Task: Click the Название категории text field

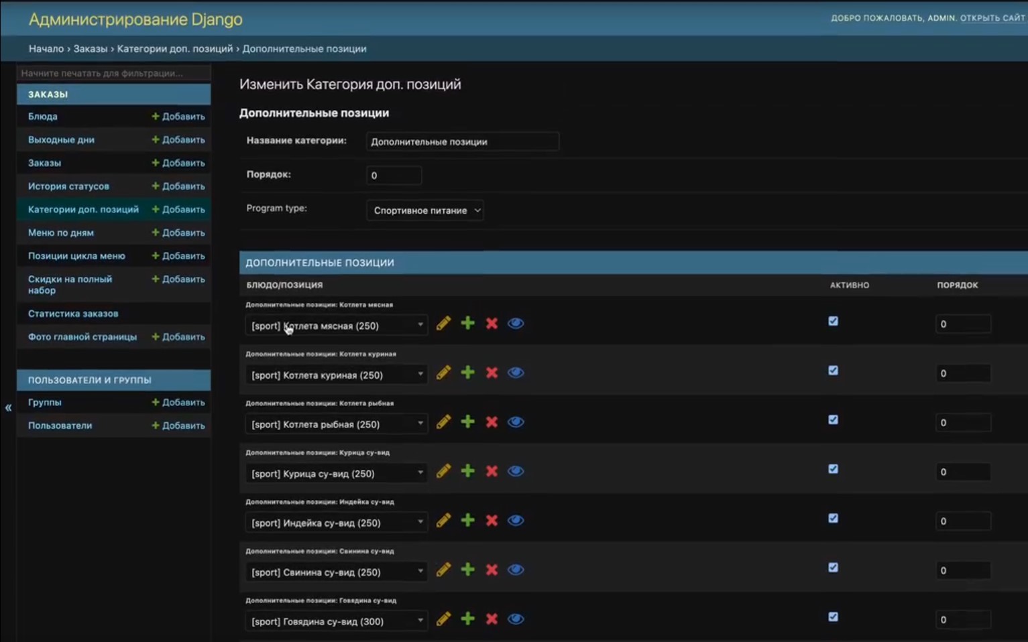Action: 463,141
